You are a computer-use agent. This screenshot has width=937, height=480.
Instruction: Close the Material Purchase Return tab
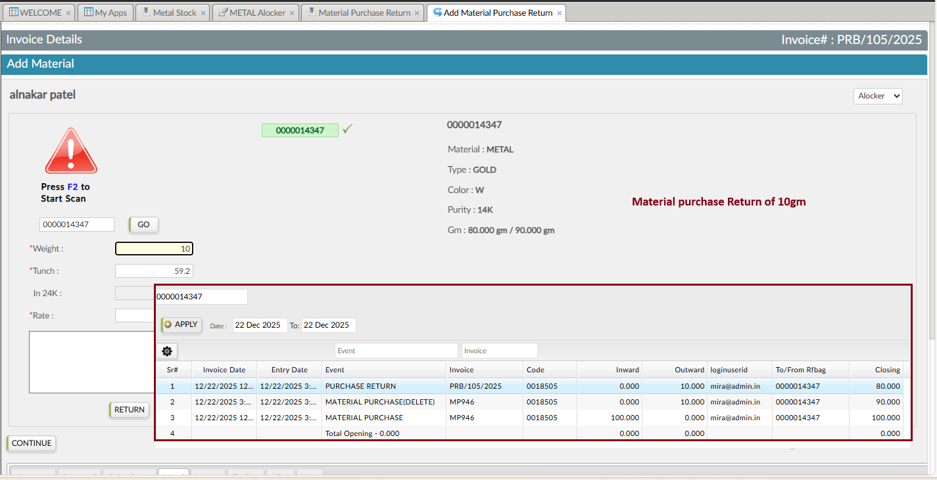coord(418,13)
